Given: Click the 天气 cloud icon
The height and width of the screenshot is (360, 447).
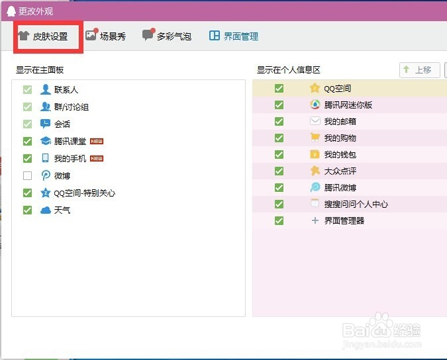Looking at the screenshot, I should click(x=45, y=210).
